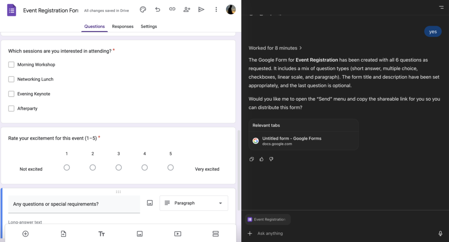Image resolution: width=449 pixels, height=242 pixels.
Task: Choose rating 3 on excitement scale
Action: pos(118,168)
